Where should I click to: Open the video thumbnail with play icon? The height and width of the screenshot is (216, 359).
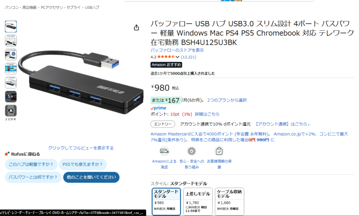pyautogui.click(x=11, y=111)
